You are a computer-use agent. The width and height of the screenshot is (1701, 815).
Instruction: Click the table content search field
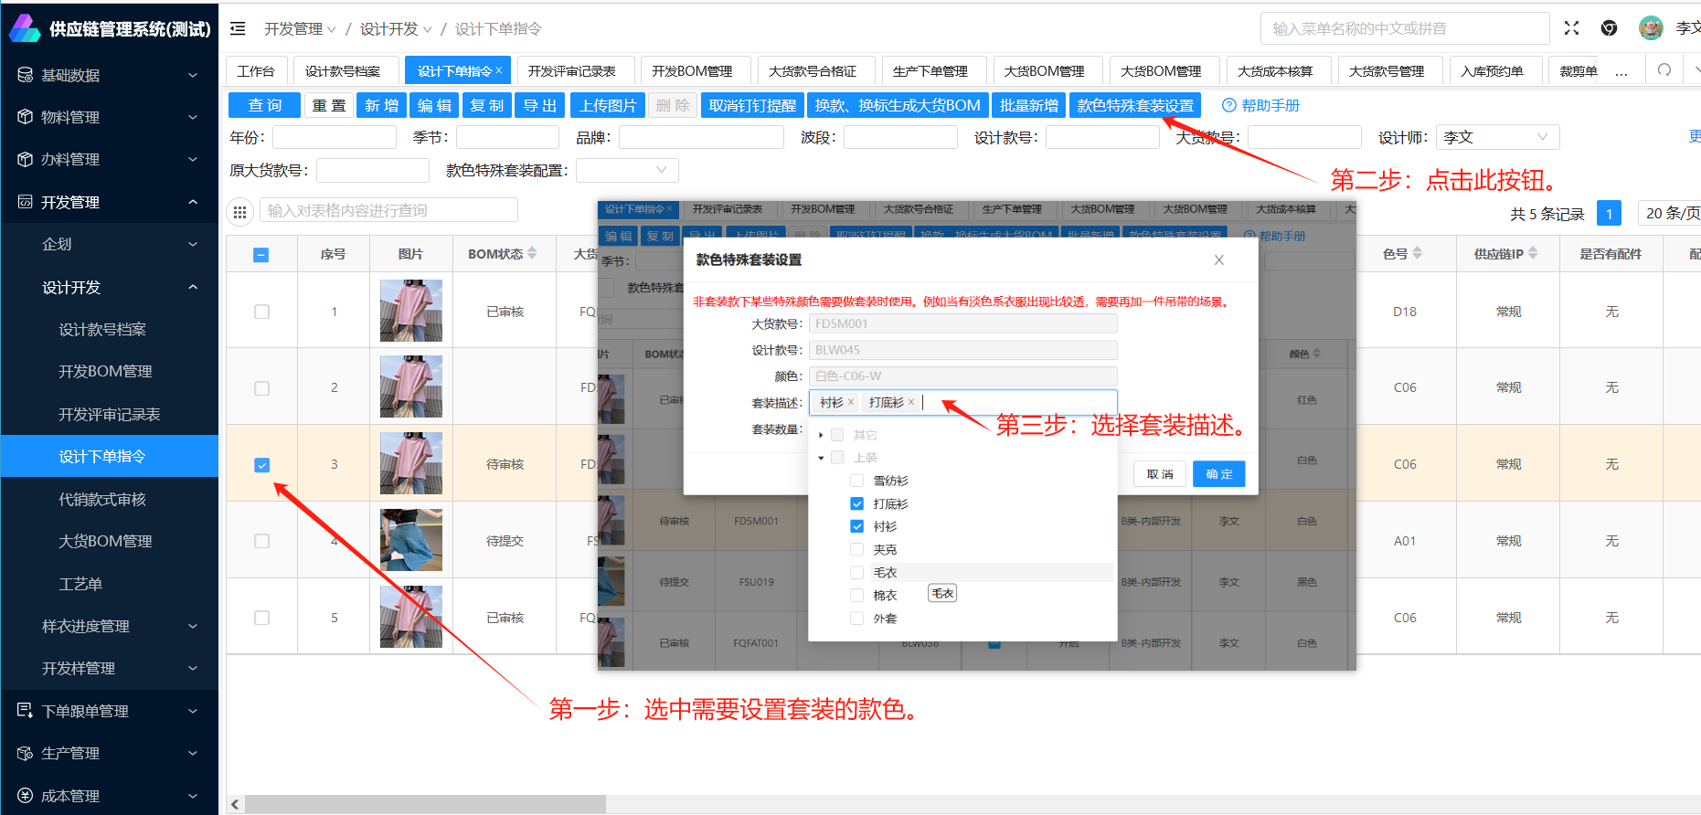tap(388, 211)
